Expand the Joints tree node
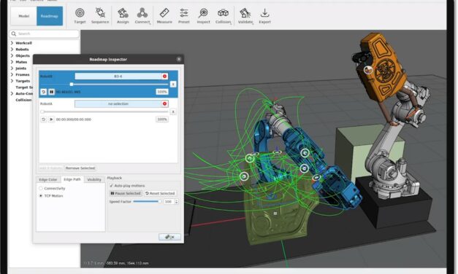Screen dimensions: 458x274 (12, 68)
